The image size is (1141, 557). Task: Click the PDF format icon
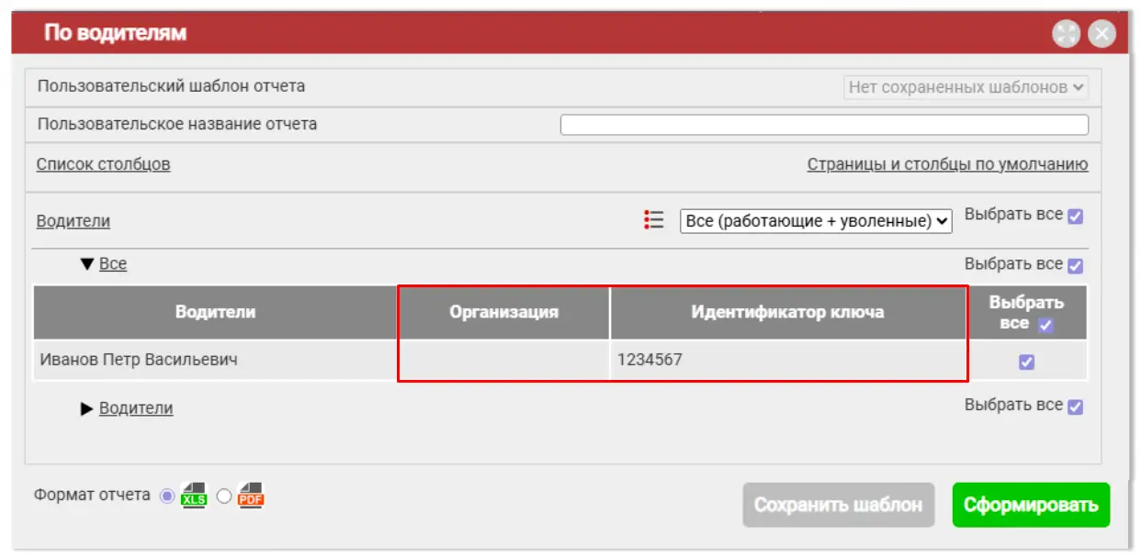coord(250,495)
